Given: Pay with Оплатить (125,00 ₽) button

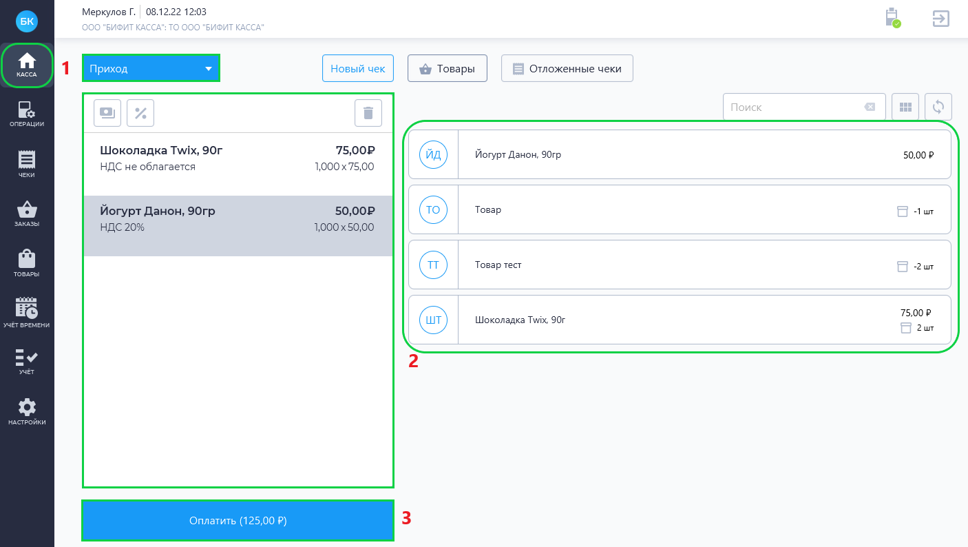Looking at the screenshot, I should (x=238, y=521).
